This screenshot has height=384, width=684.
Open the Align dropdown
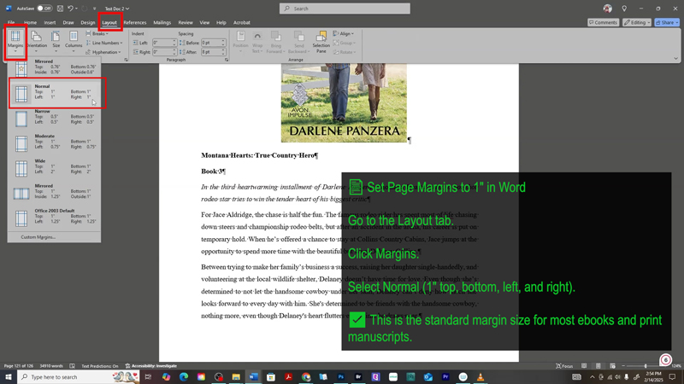point(344,33)
